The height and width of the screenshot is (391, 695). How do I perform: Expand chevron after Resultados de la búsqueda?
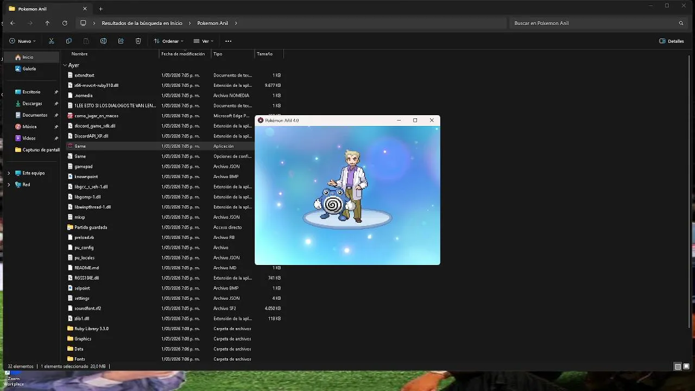click(190, 23)
